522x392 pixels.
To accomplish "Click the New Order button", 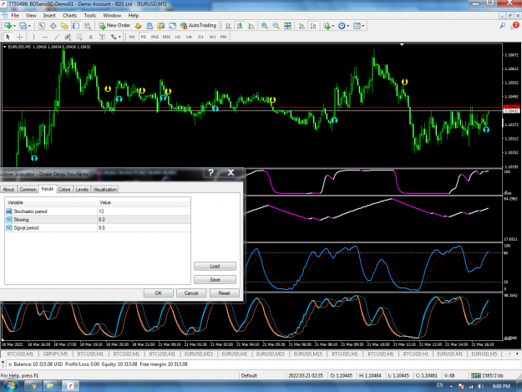I will click(114, 26).
